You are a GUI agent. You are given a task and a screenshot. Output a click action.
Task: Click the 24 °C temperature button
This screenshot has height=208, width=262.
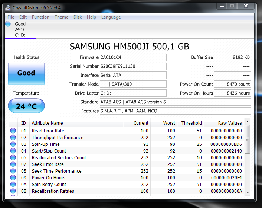26,106
